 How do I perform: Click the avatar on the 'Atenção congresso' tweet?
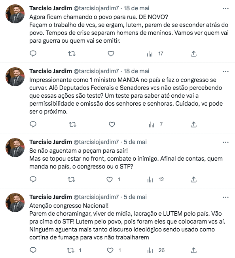pyautogui.click(x=15, y=203)
